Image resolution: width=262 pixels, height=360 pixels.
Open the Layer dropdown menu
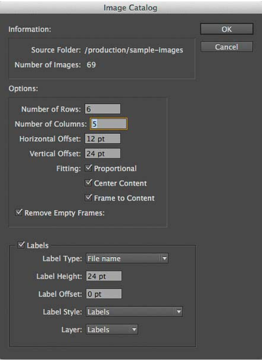[x=112, y=329]
